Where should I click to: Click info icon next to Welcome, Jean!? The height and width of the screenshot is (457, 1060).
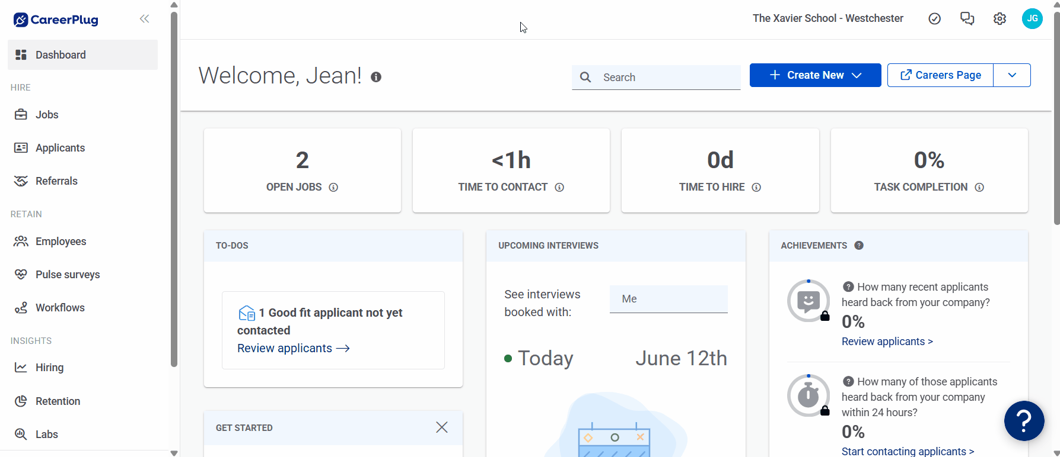(376, 77)
